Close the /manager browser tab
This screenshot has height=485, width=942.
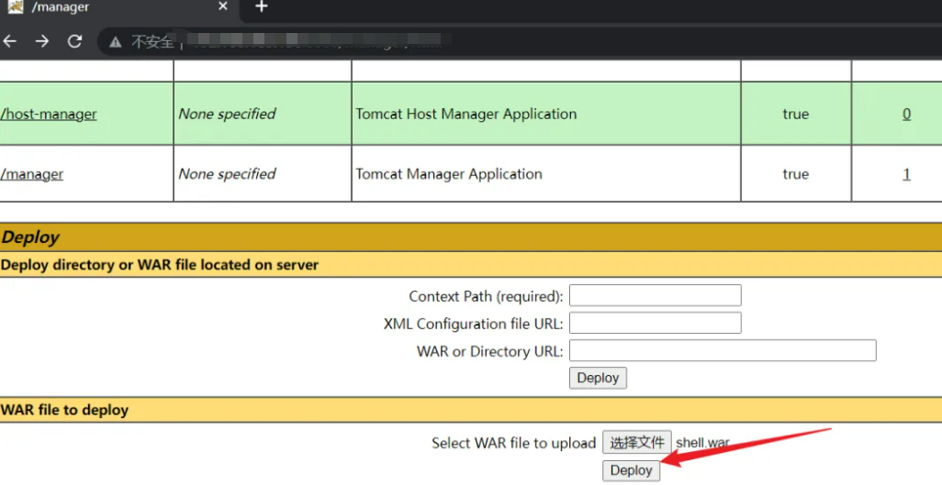pyautogui.click(x=223, y=6)
